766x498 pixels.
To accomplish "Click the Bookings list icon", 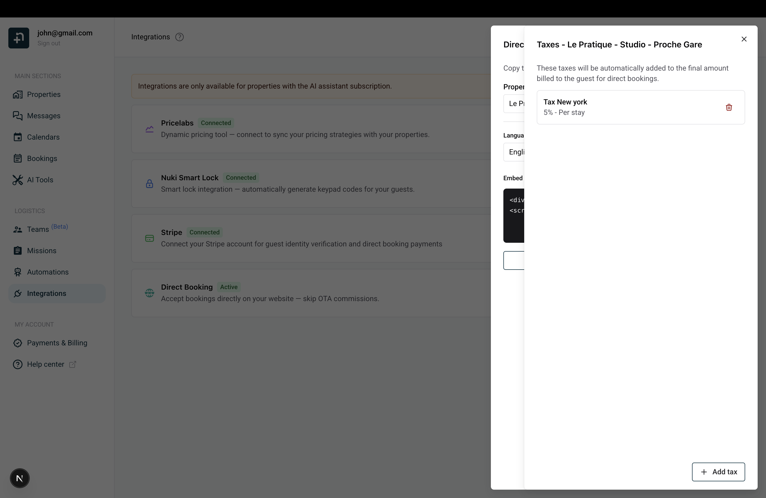I will (18, 158).
